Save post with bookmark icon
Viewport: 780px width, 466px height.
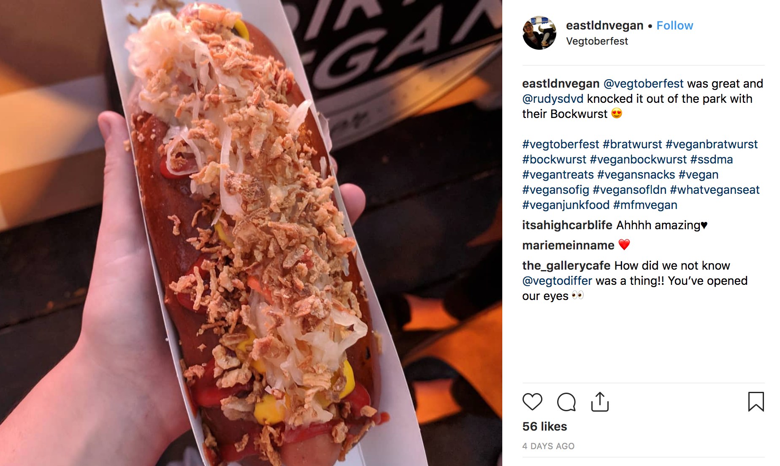pyautogui.click(x=756, y=402)
